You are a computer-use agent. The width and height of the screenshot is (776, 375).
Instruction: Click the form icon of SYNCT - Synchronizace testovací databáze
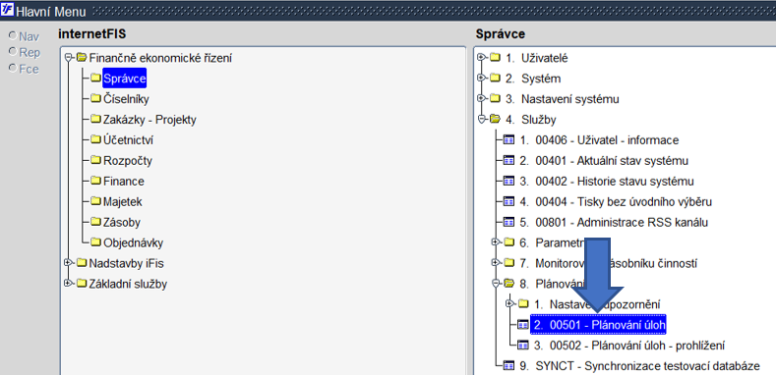click(508, 366)
